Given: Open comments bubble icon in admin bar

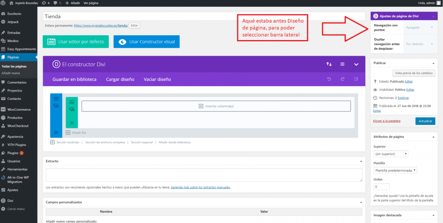Looking at the screenshot, I should 57,3.
